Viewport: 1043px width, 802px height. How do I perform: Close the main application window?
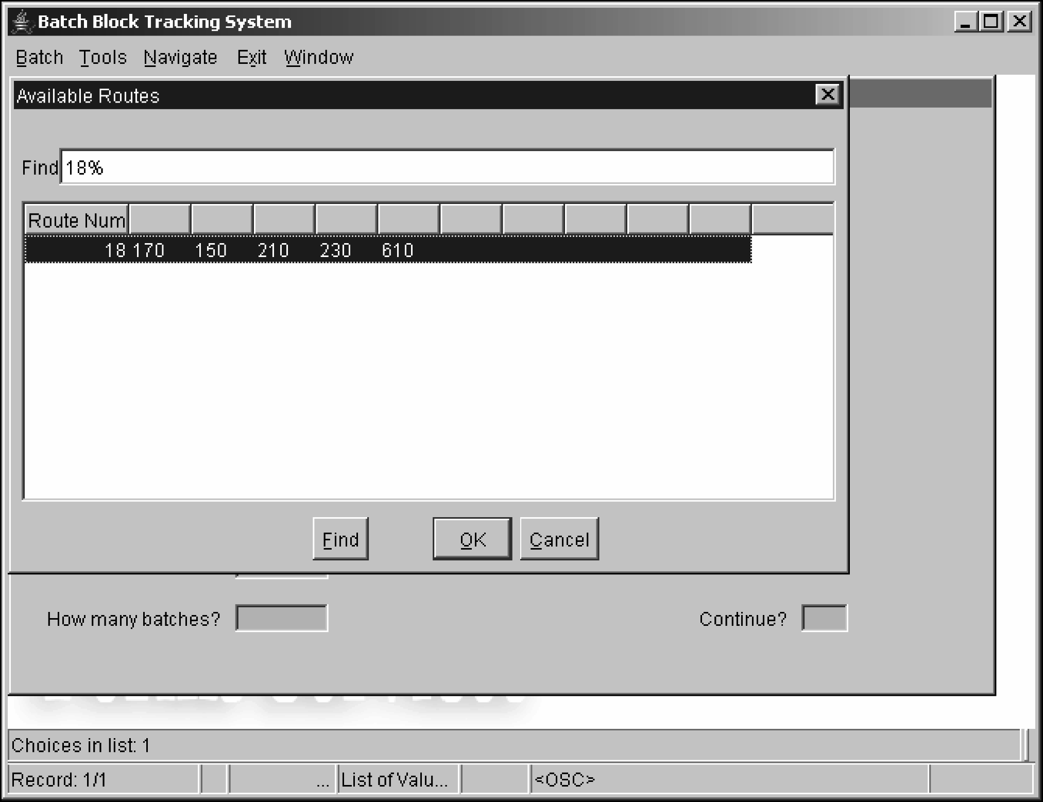1020,22
